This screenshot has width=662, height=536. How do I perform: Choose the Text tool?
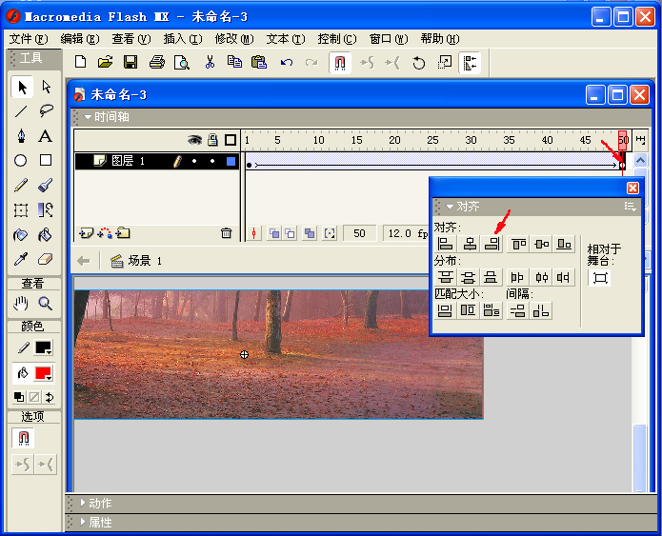(46, 136)
